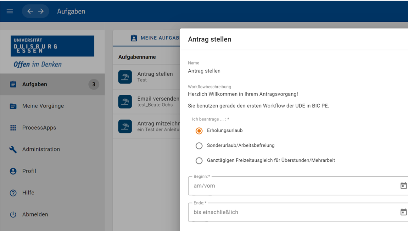Open Profil in the sidebar
Screen dimensions: 408x231
point(29,171)
